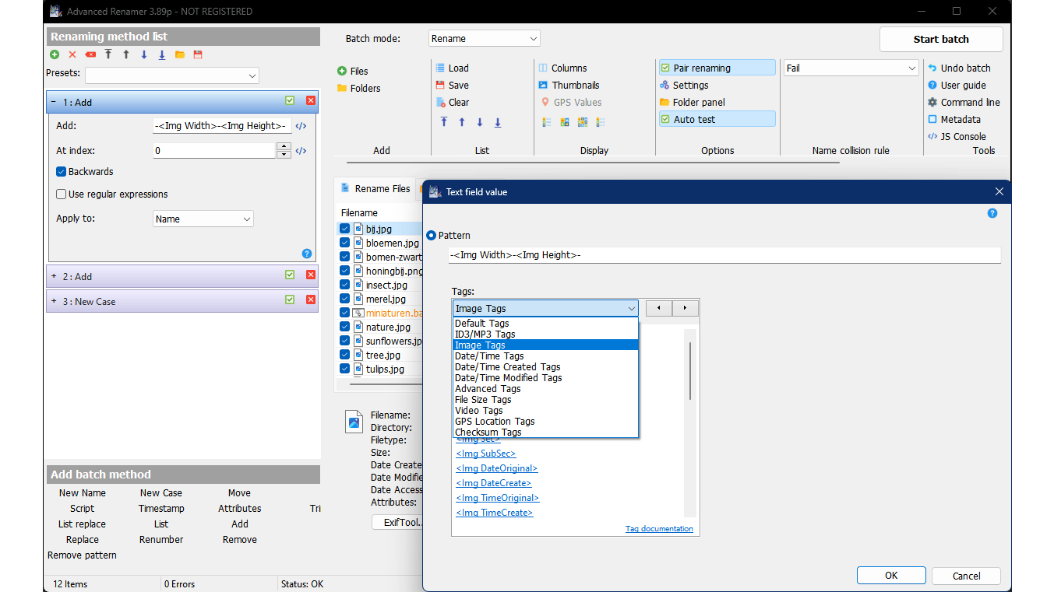
Task: Clear the file list
Action: tap(452, 102)
